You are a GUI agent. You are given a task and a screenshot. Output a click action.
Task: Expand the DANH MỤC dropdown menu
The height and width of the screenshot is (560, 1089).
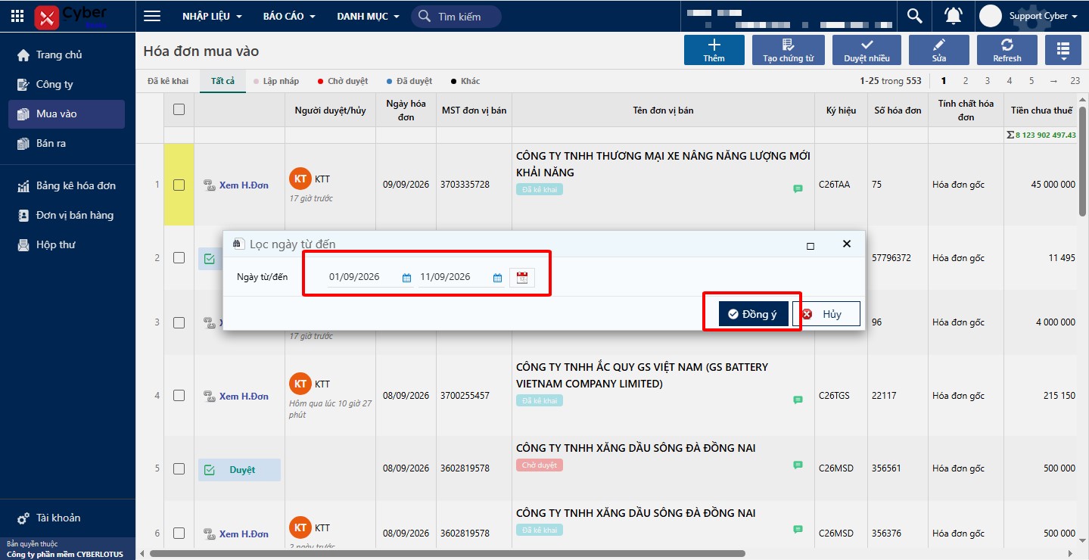369,16
